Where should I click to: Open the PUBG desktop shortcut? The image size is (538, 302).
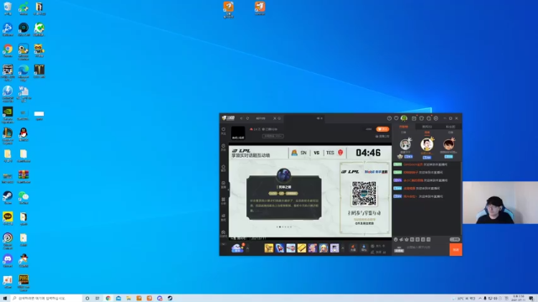24,284
